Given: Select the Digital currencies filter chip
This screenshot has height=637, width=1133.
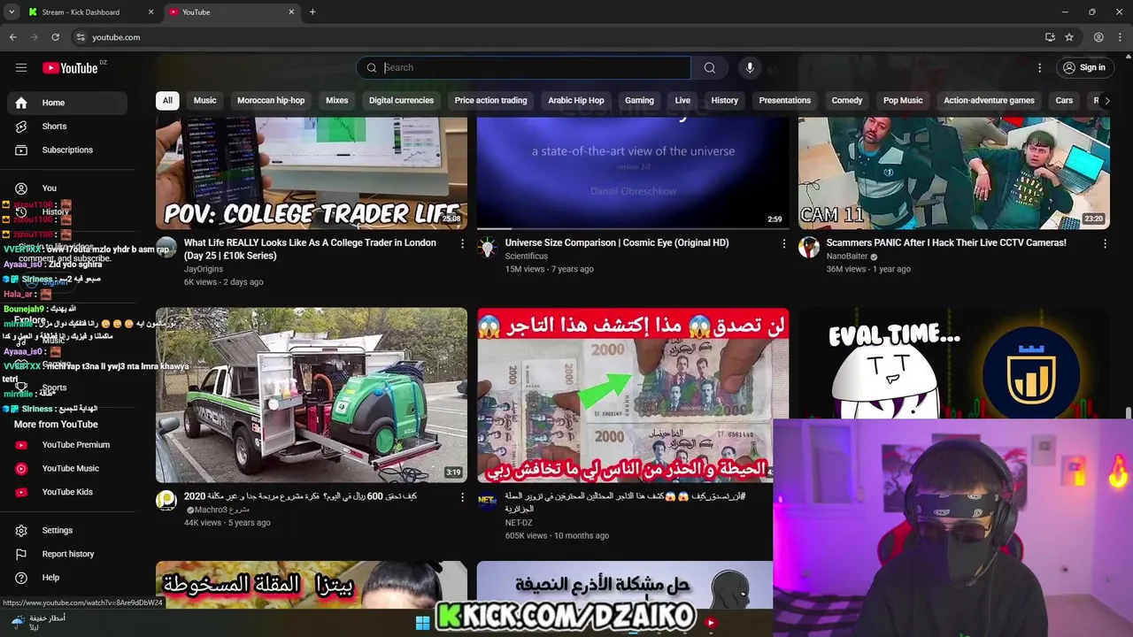Looking at the screenshot, I should pos(401,100).
